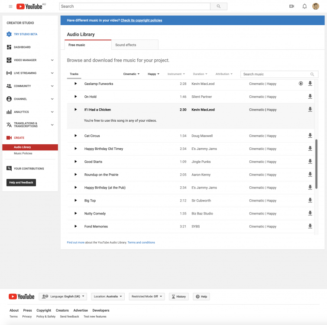327x325 pixels.
Task: Click the Find out more link
Action: pyautogui.click(x=76, y=242)
